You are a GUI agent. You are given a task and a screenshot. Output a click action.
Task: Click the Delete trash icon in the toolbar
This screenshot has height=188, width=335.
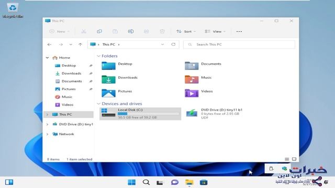tap(162, 31)
